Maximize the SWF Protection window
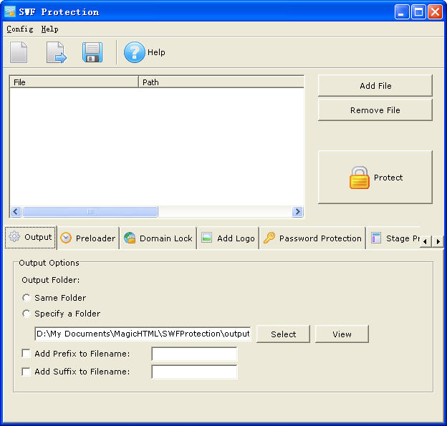Screen dimensions: 447x426 418,12
